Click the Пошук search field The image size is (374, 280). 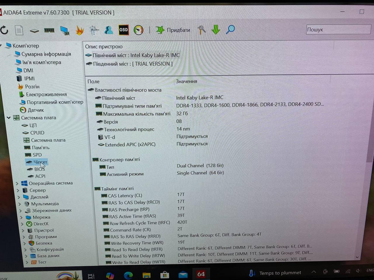click(338, 29)
